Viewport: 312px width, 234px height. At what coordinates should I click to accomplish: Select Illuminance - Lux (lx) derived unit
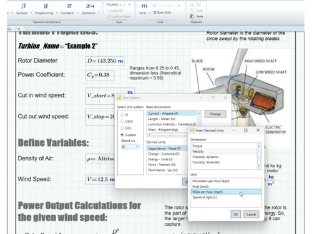168,170
